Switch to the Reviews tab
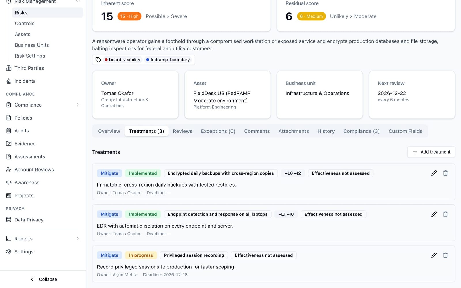The width and height of the screenshot is (461, 288). [x=182, y=131]
